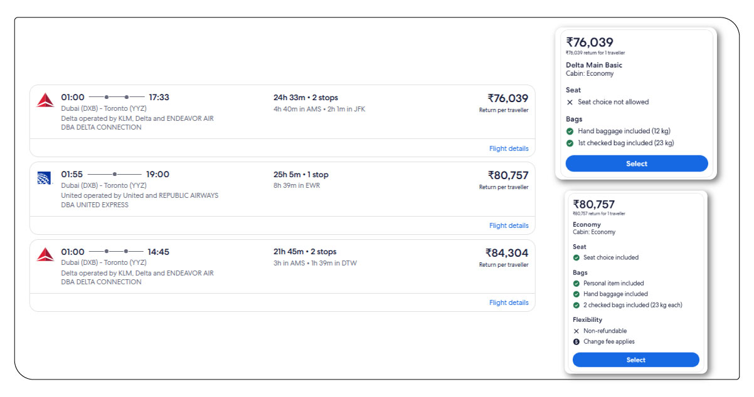Image resolution: width=754 pixels, height=397 pixels.
Task: Click the United Airlines logo
Action: (x=44, y=178)
